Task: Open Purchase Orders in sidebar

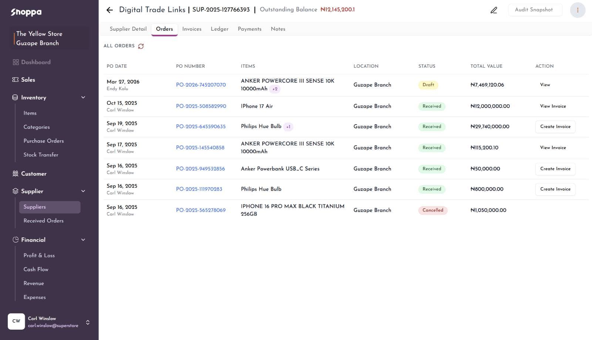Action: point(44,141)
